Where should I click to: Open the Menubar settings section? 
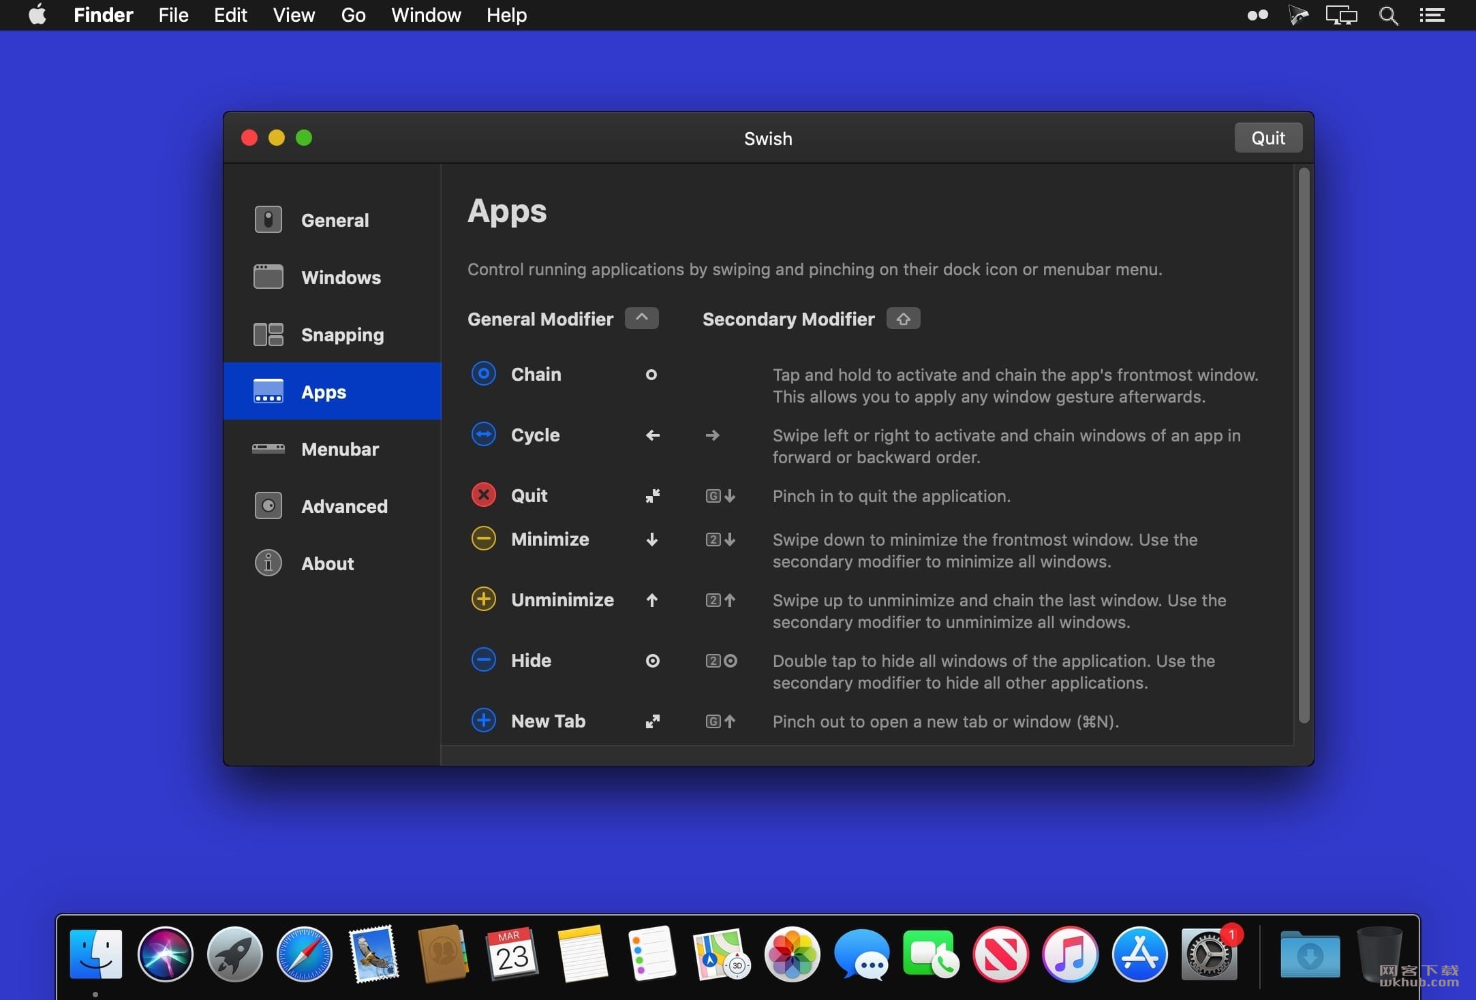tap(333, 449)
